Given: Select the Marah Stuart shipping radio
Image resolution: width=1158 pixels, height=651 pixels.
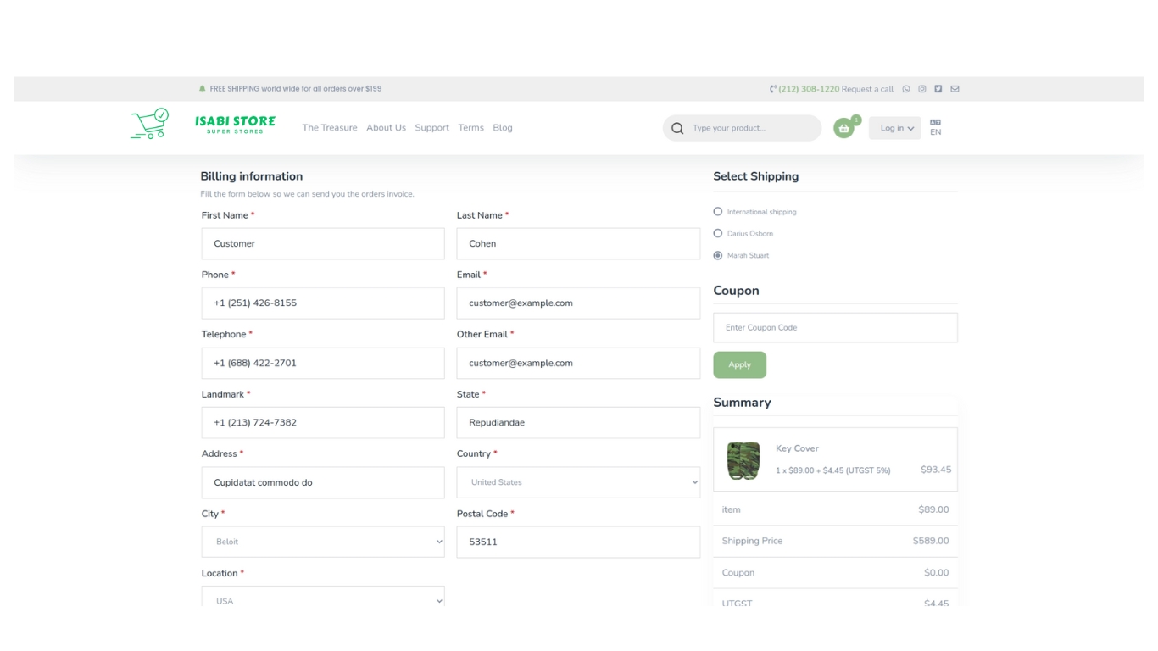Looking at the screenshot, I should click(718, 255).
